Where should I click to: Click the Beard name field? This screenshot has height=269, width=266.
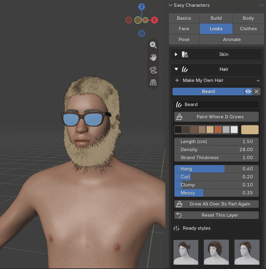coord(217,104)
